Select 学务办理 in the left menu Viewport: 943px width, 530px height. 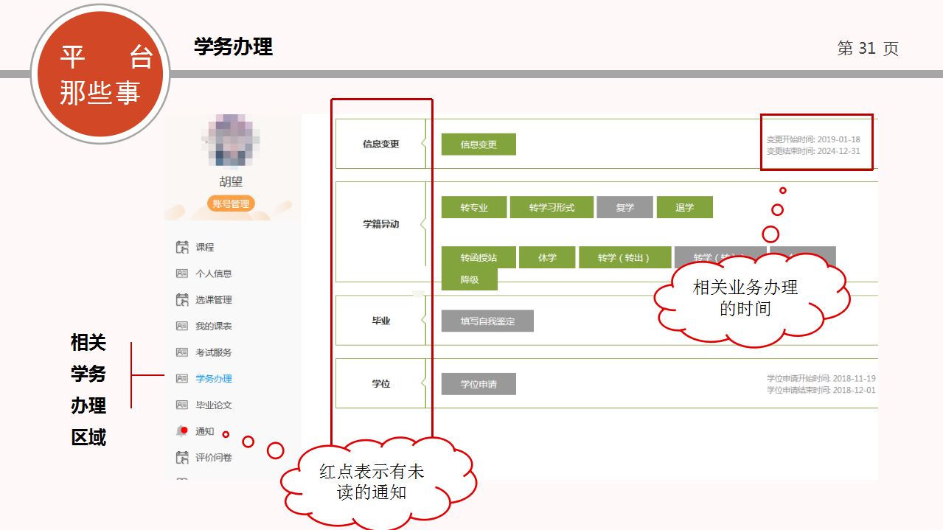pos(213,379)
